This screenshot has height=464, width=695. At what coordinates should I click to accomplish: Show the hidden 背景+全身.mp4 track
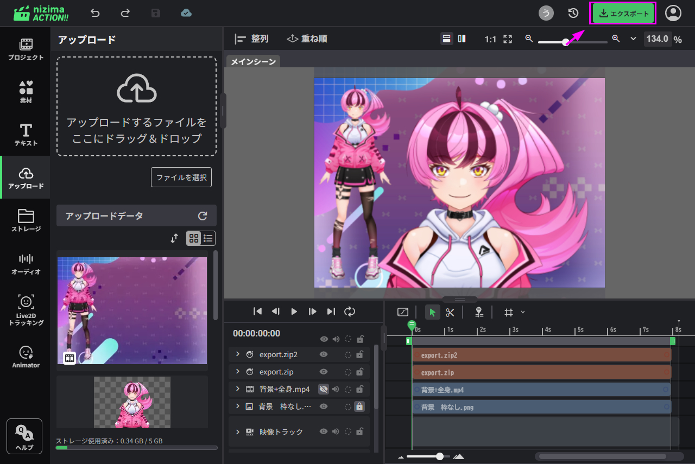[x=324, y=389]
